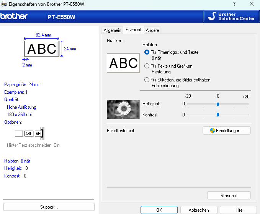Confirm settings with the OK button
The width and height of the screenshot is (260, 214).
[x=159, y=210]
